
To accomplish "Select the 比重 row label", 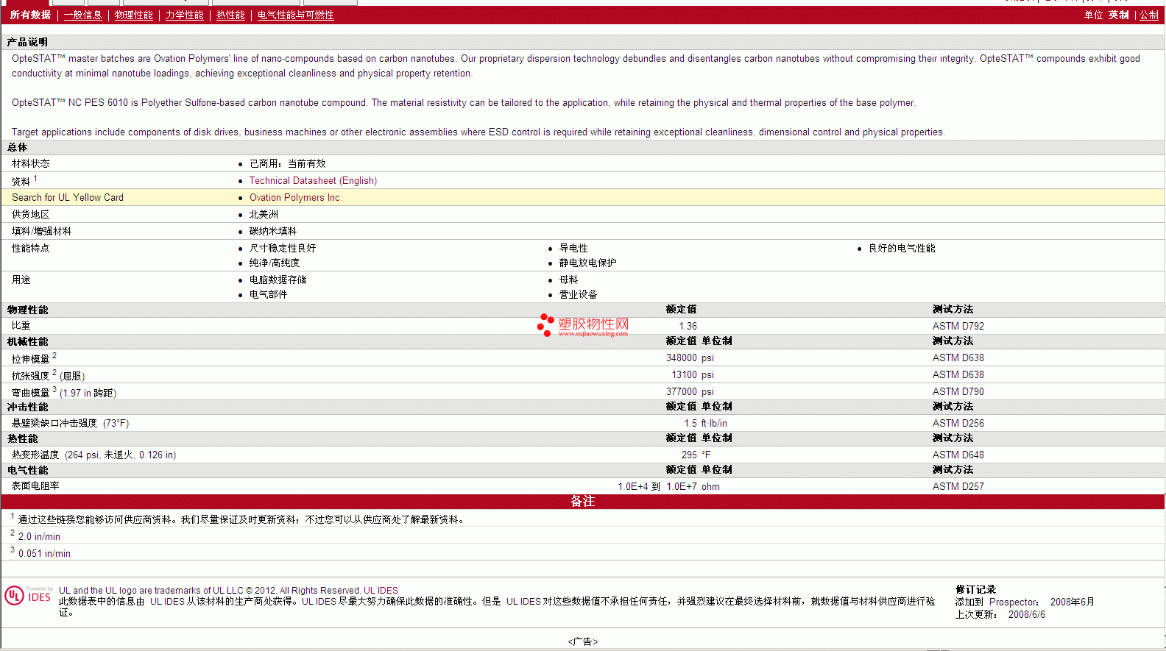I will [x=21, y=325].
